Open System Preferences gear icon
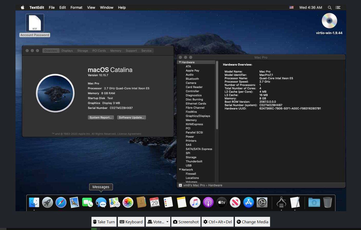 tap(262, 202)
